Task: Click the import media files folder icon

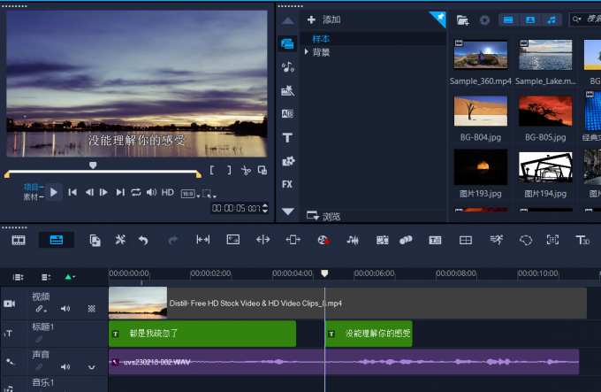Action: coord(462,20)
